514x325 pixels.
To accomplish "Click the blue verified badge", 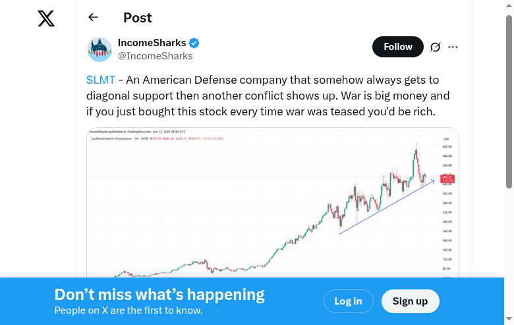I will pos(194,43).
